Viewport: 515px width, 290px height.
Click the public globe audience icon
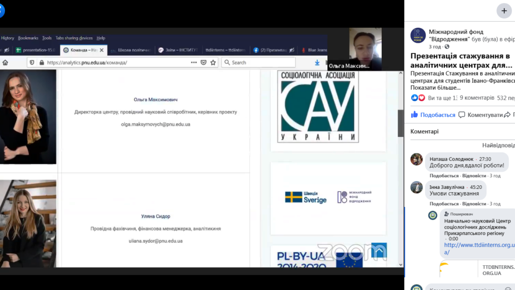tap(447, 47)
